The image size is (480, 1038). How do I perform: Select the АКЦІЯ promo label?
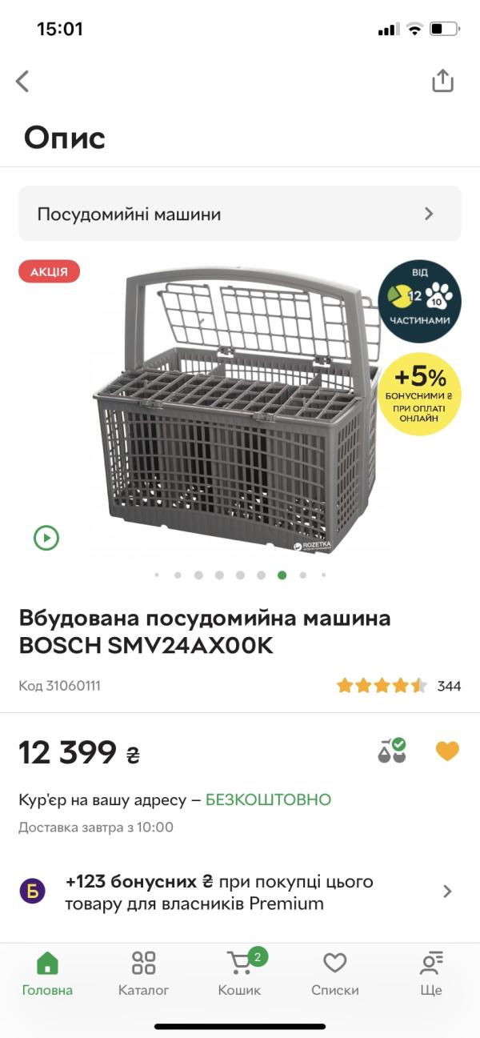(50, 271)
